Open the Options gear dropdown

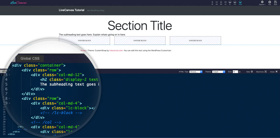click(x=262, y=3)
